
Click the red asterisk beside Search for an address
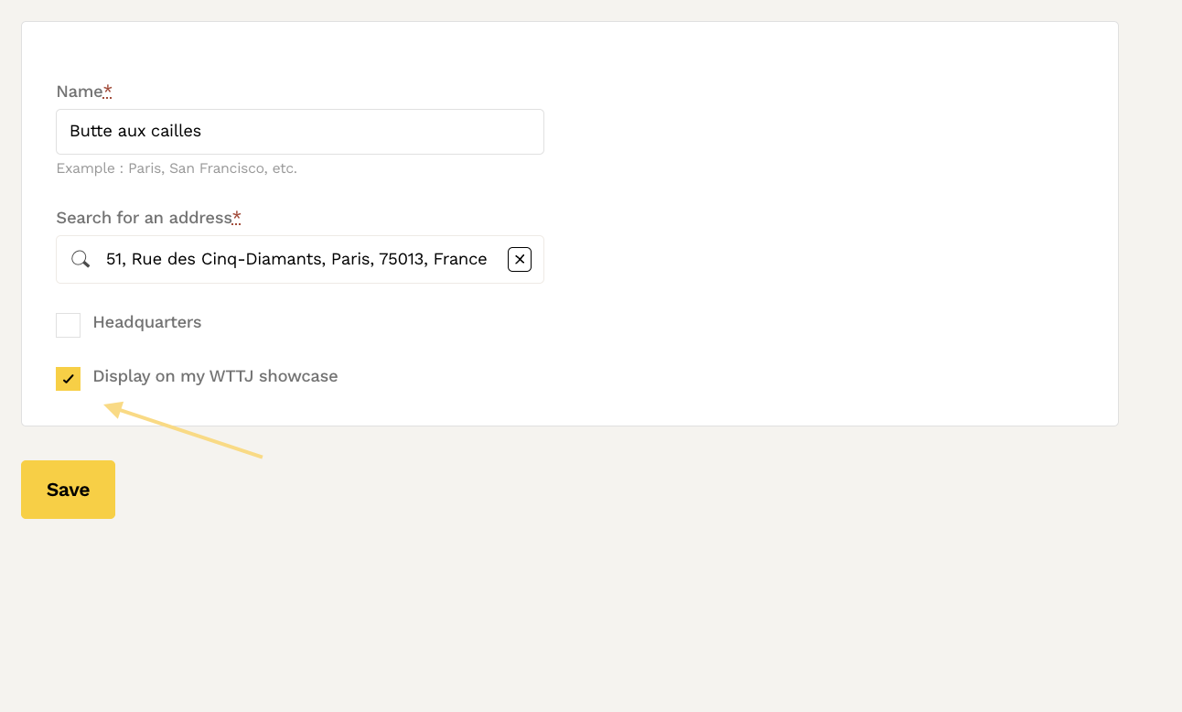[237, 217]
